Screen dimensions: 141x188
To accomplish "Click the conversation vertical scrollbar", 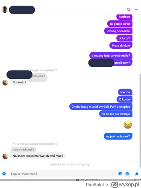I will tap(140, 121).
